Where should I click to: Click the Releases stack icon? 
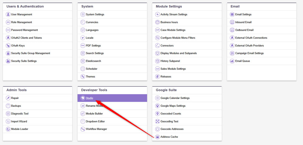click(158, 77)
